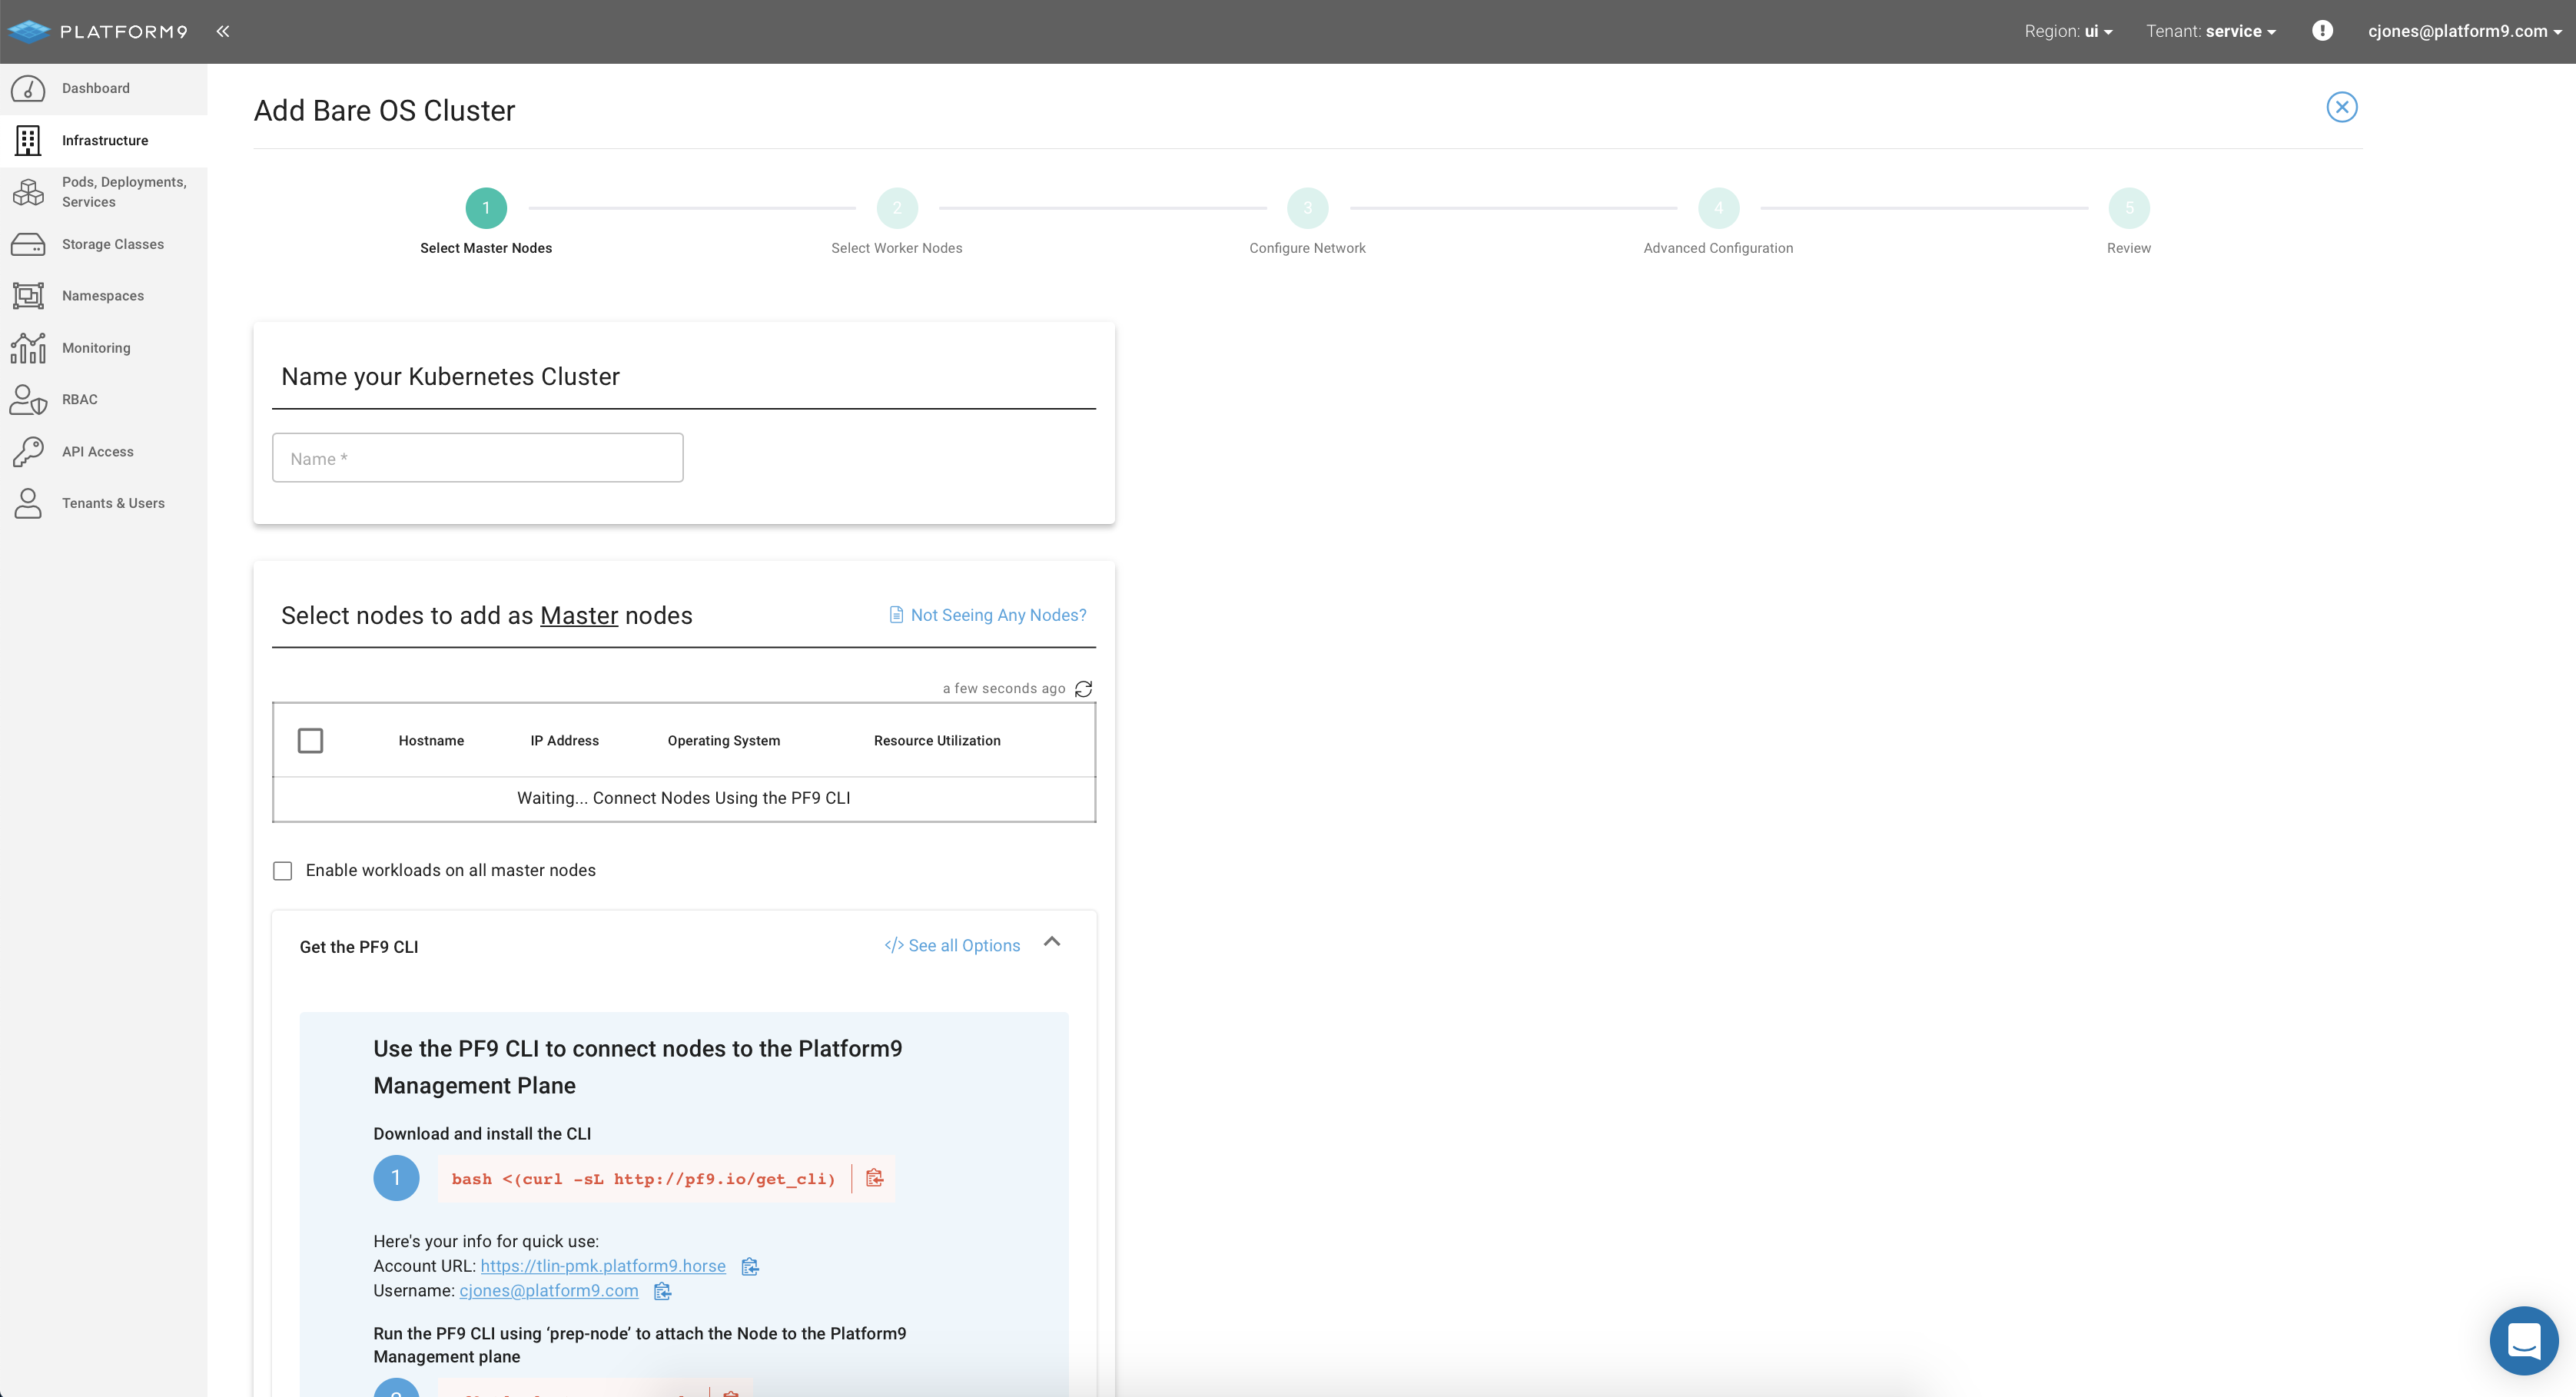Open Infrastructure section
Viewport: 2576px width, 1397px height.
click(104, 140)
